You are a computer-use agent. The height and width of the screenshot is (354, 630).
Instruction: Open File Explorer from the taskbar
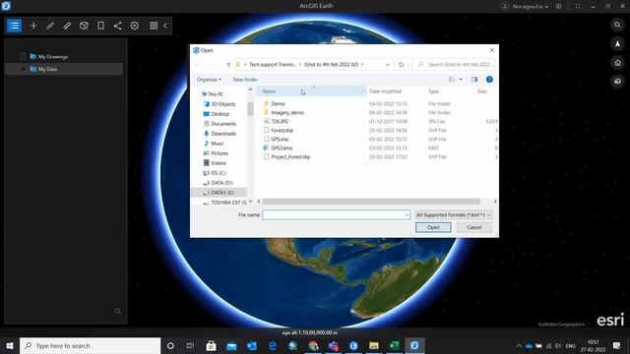point(374,345)
